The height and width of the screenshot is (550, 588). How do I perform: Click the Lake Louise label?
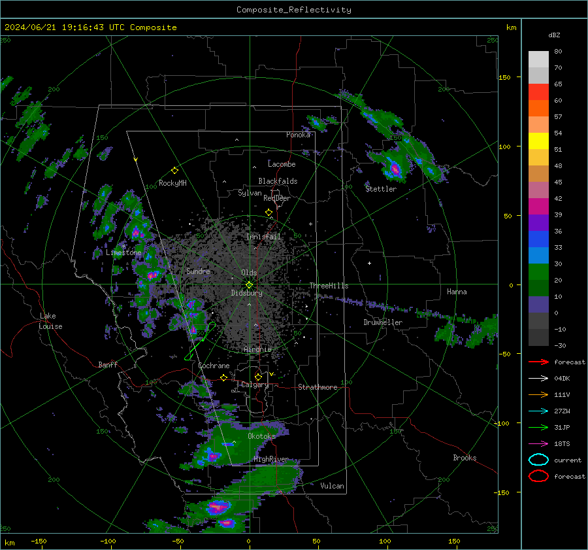51,321
